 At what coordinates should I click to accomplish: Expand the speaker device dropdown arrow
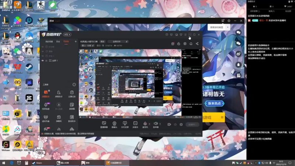[160, 124]
